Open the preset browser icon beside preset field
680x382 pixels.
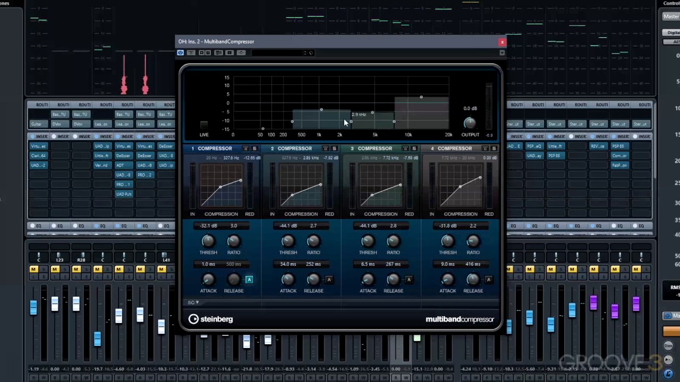click(311, 53)
